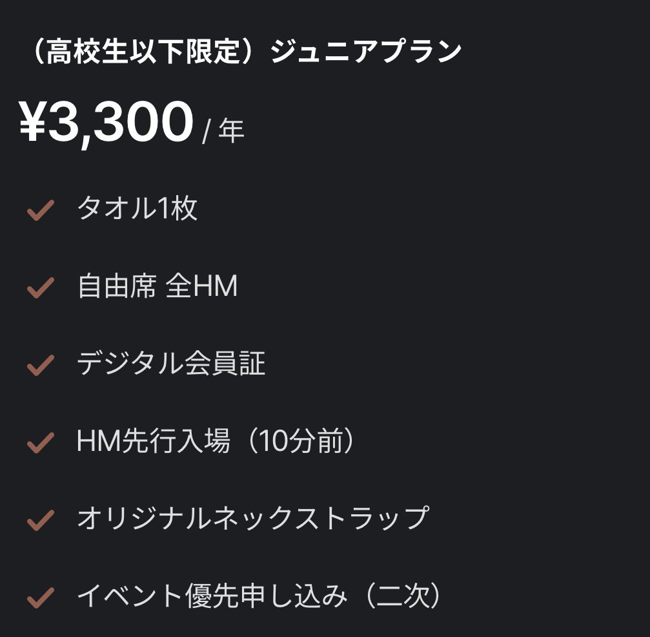Click the 全HM text in 自由席 line
Screen dimensions: 650x637
pyautogui.click(x=201, y=286)
